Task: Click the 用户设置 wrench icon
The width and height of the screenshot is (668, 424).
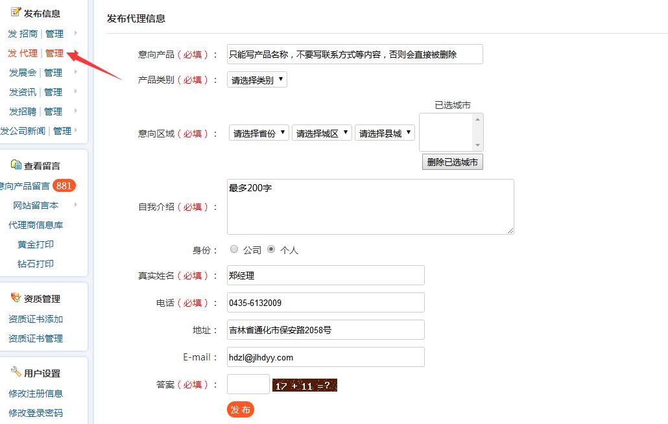Action: (x=16, y=372)
